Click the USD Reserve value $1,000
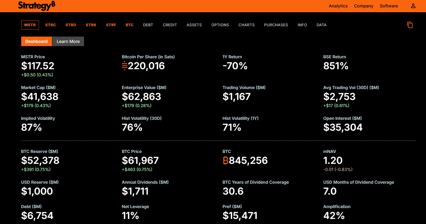This screenshot has height=224, width=426. pyautogui.click(x=37, y=191)
